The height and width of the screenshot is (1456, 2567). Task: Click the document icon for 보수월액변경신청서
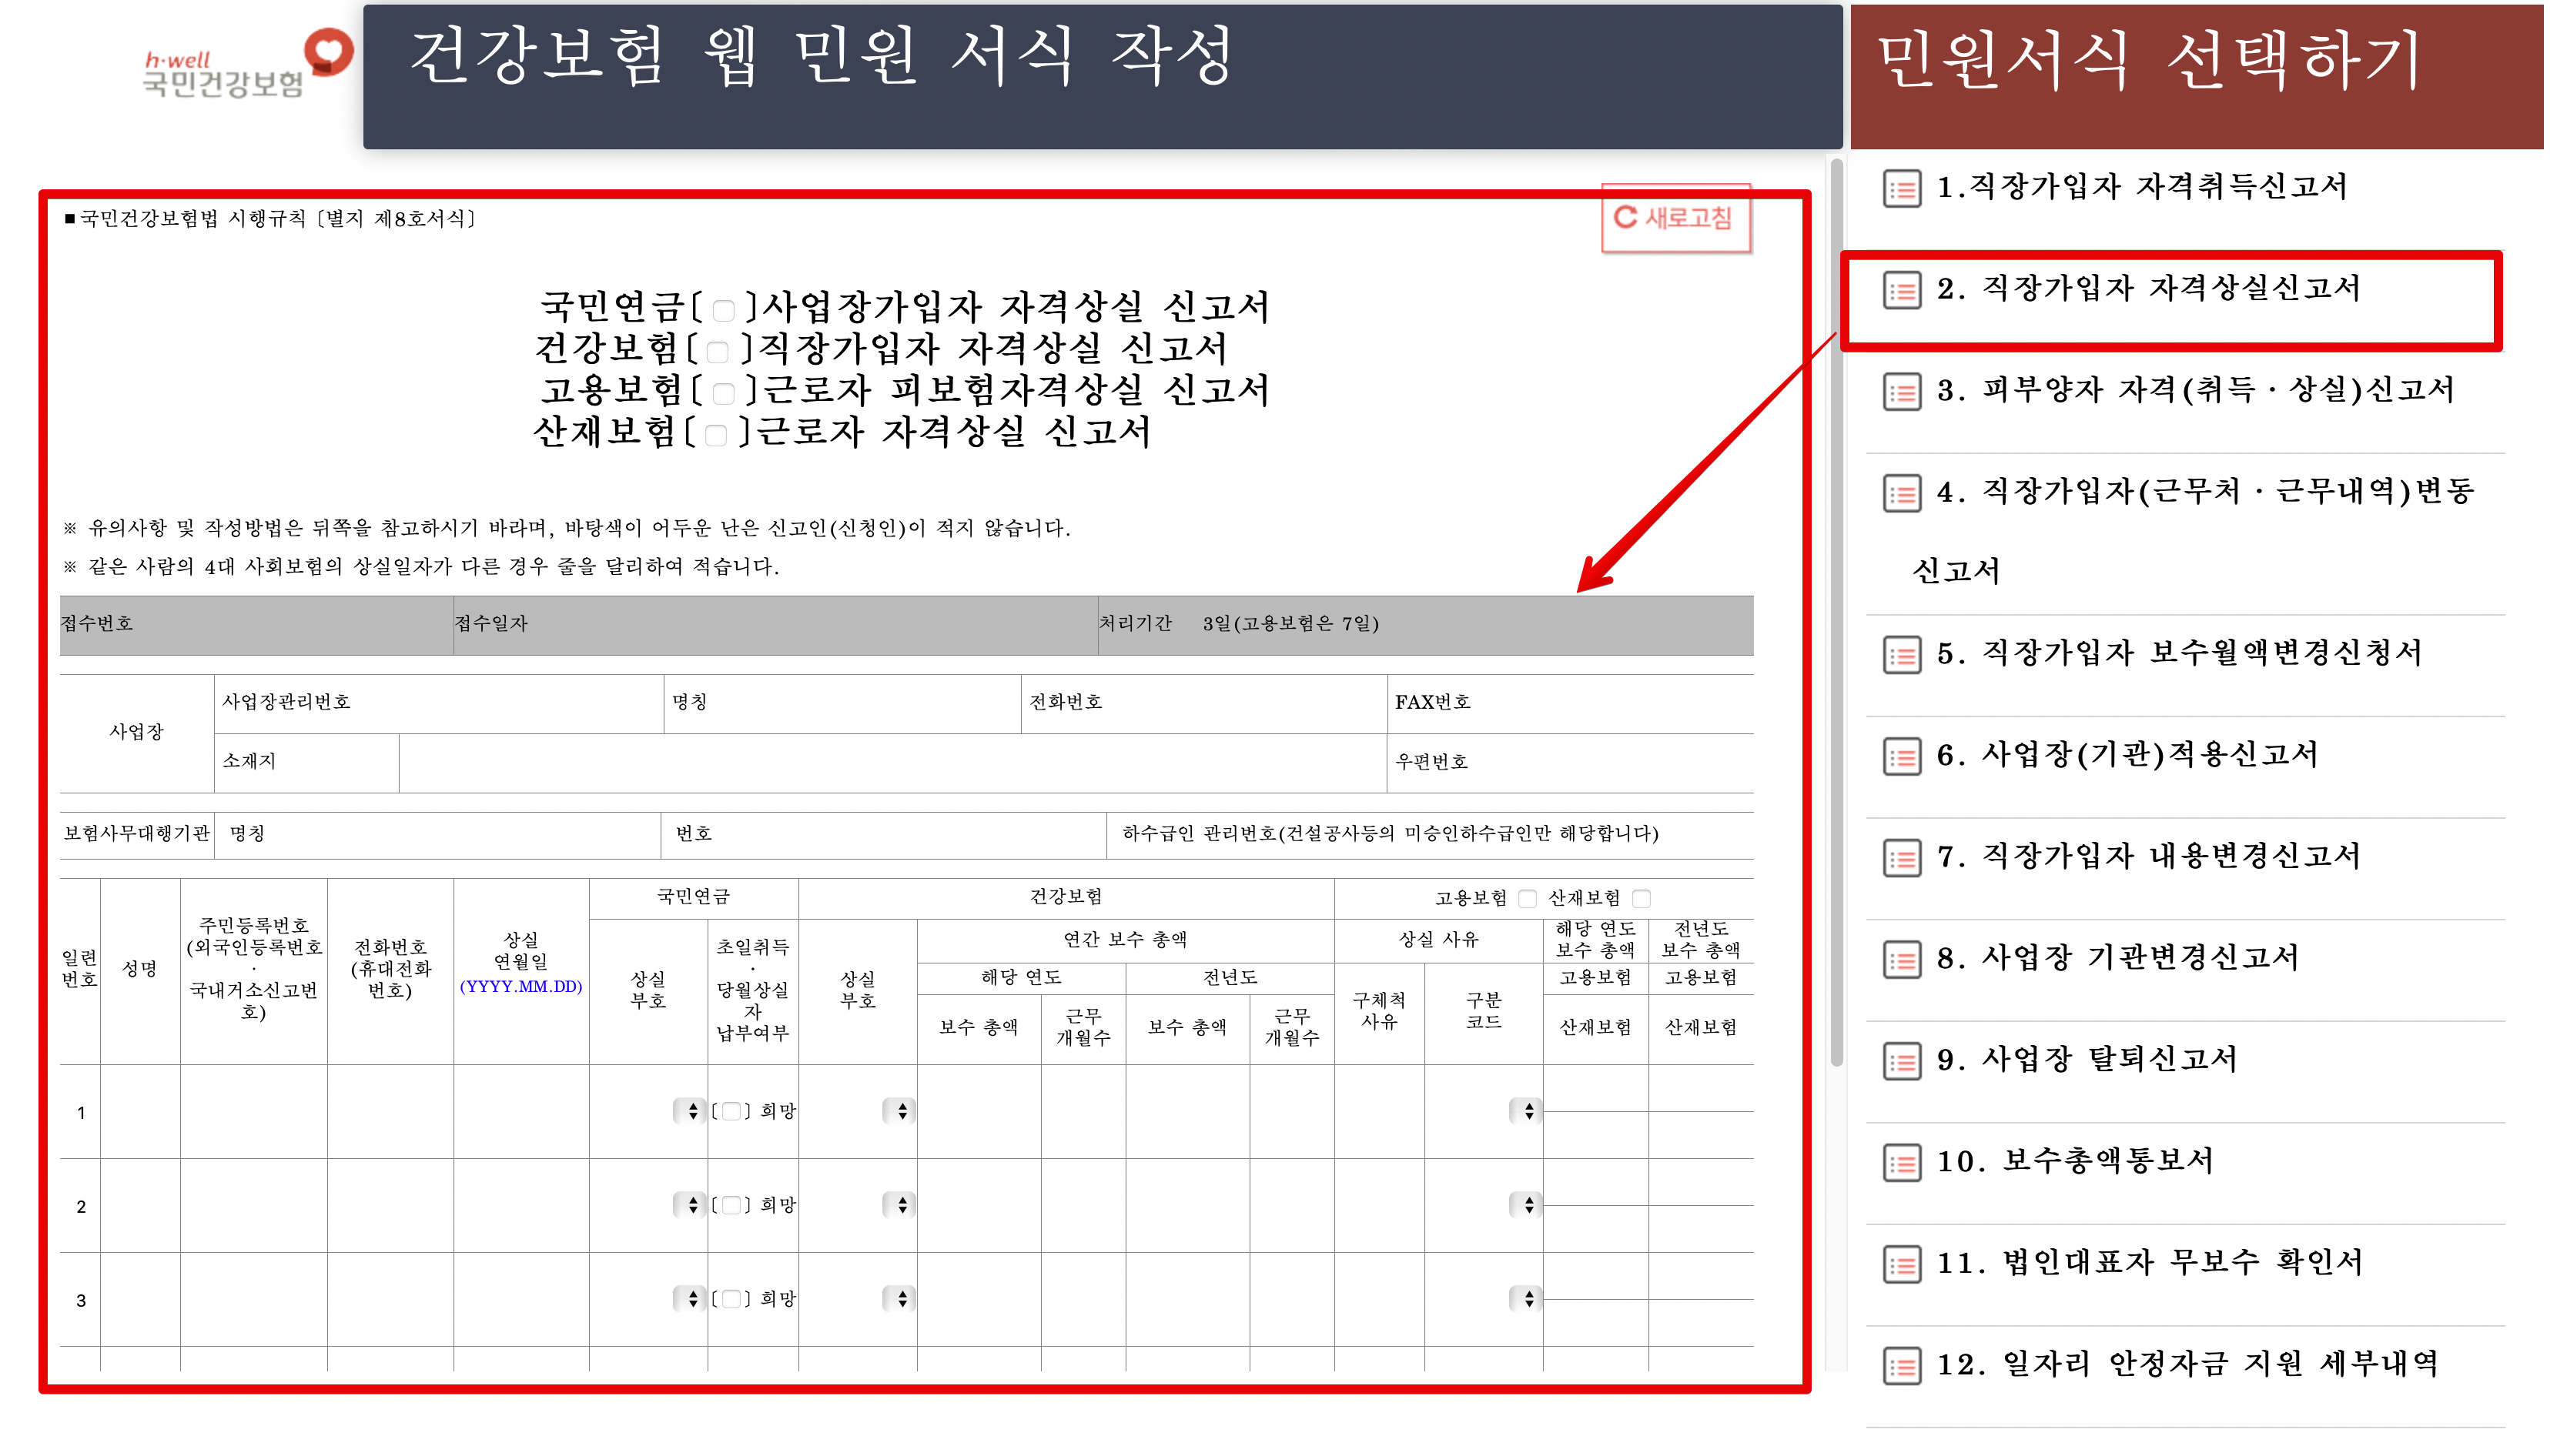click(x=1901, y=655)
